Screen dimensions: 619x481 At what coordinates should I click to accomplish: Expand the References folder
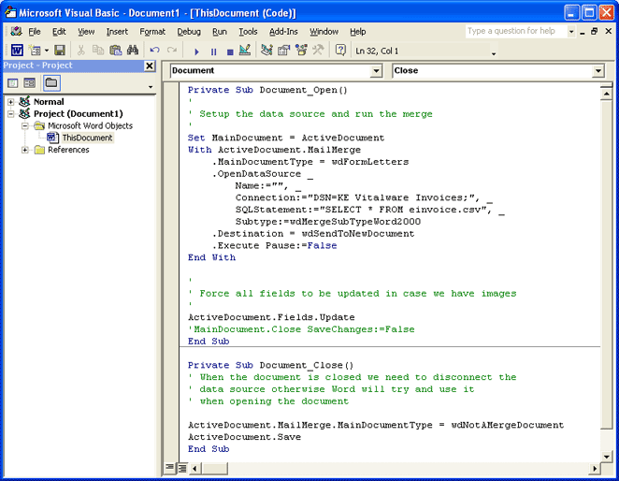click(x=25, y=150)
